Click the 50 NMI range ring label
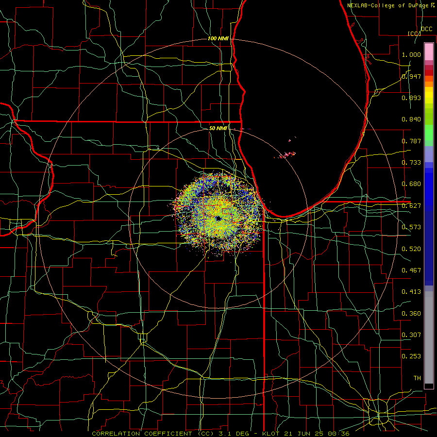437x437 pixels. click(218, 129)
